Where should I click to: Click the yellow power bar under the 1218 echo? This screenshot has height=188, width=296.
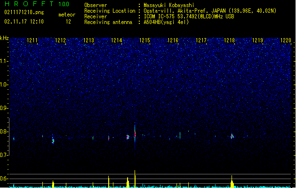[232, 182]
